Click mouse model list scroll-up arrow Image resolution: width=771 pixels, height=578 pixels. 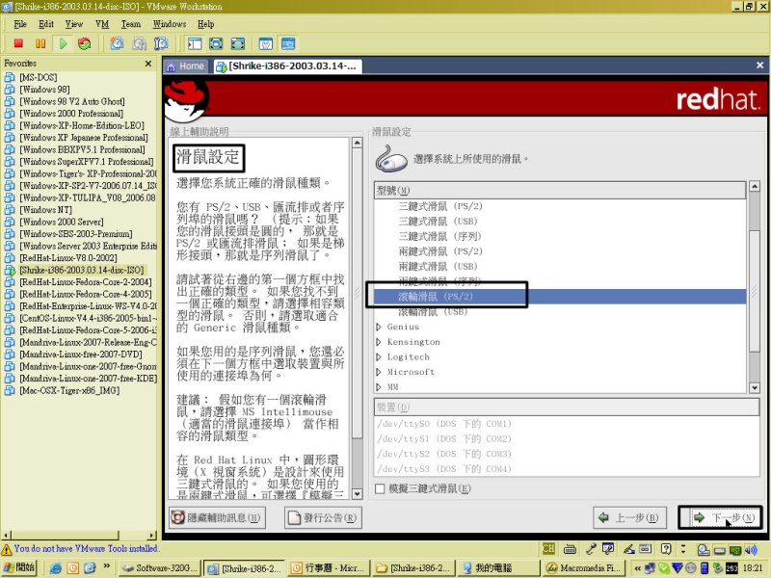coord(755,186)
